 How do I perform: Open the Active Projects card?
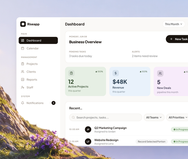[x=85, y=82]
